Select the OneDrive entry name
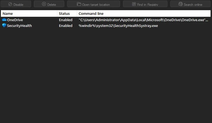Image resolution: width=212 pixels, height=123 pixels. pyautogui.click(x=15, y=20)
